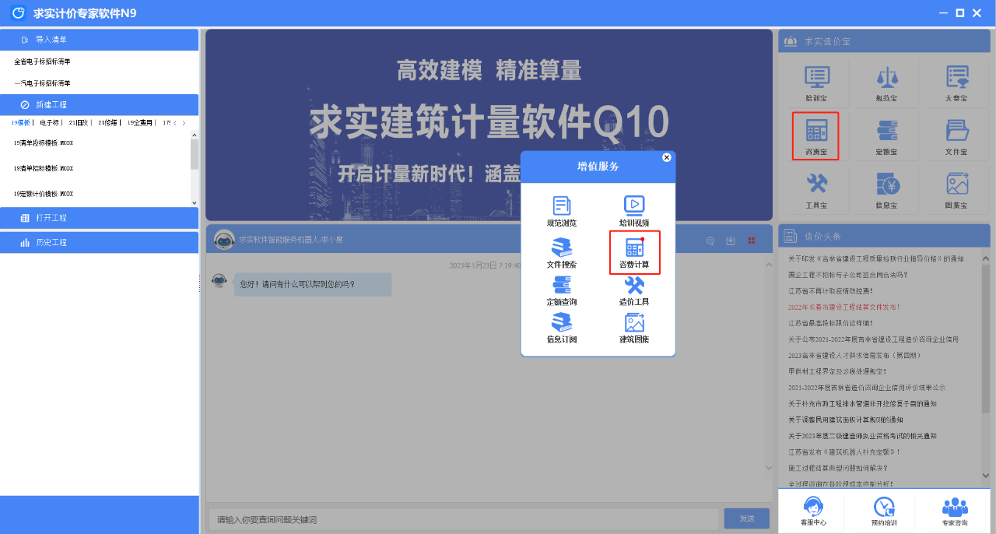Launch 咨费计算 in the 增值服务 popup
Viewport: 996px width, 534px height.
click(634, 253)
